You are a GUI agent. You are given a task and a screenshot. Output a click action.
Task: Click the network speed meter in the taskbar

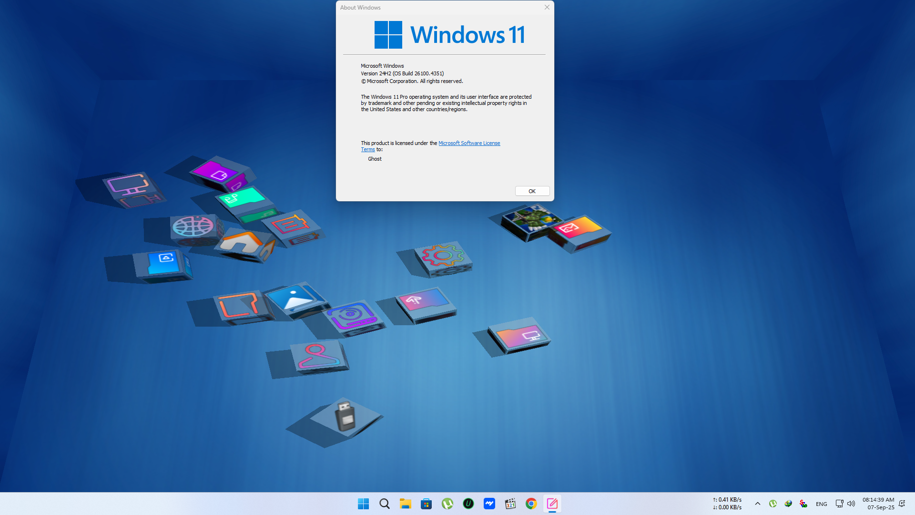tap(727, 504)
